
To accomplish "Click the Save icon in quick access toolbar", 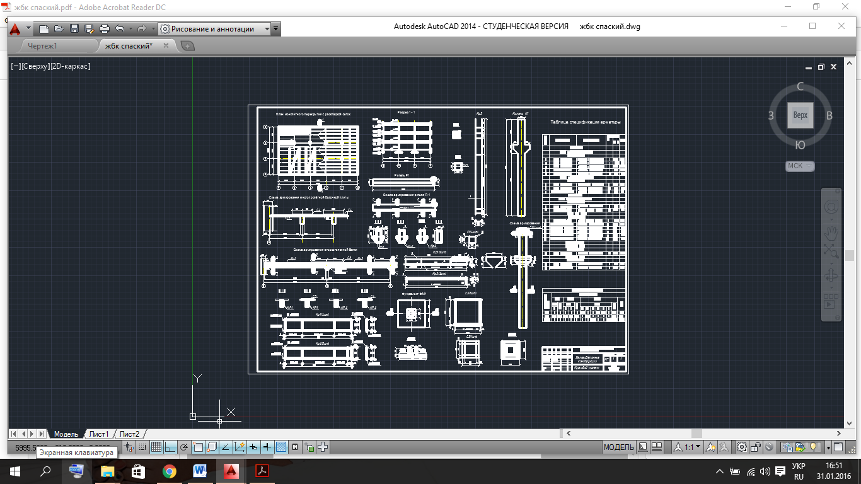I will click(74, 29).
